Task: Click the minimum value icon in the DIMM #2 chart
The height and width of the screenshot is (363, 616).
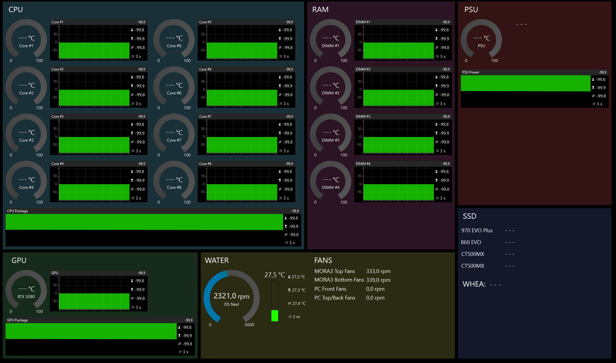Action: pyautogui.click(x=437, y=86)
